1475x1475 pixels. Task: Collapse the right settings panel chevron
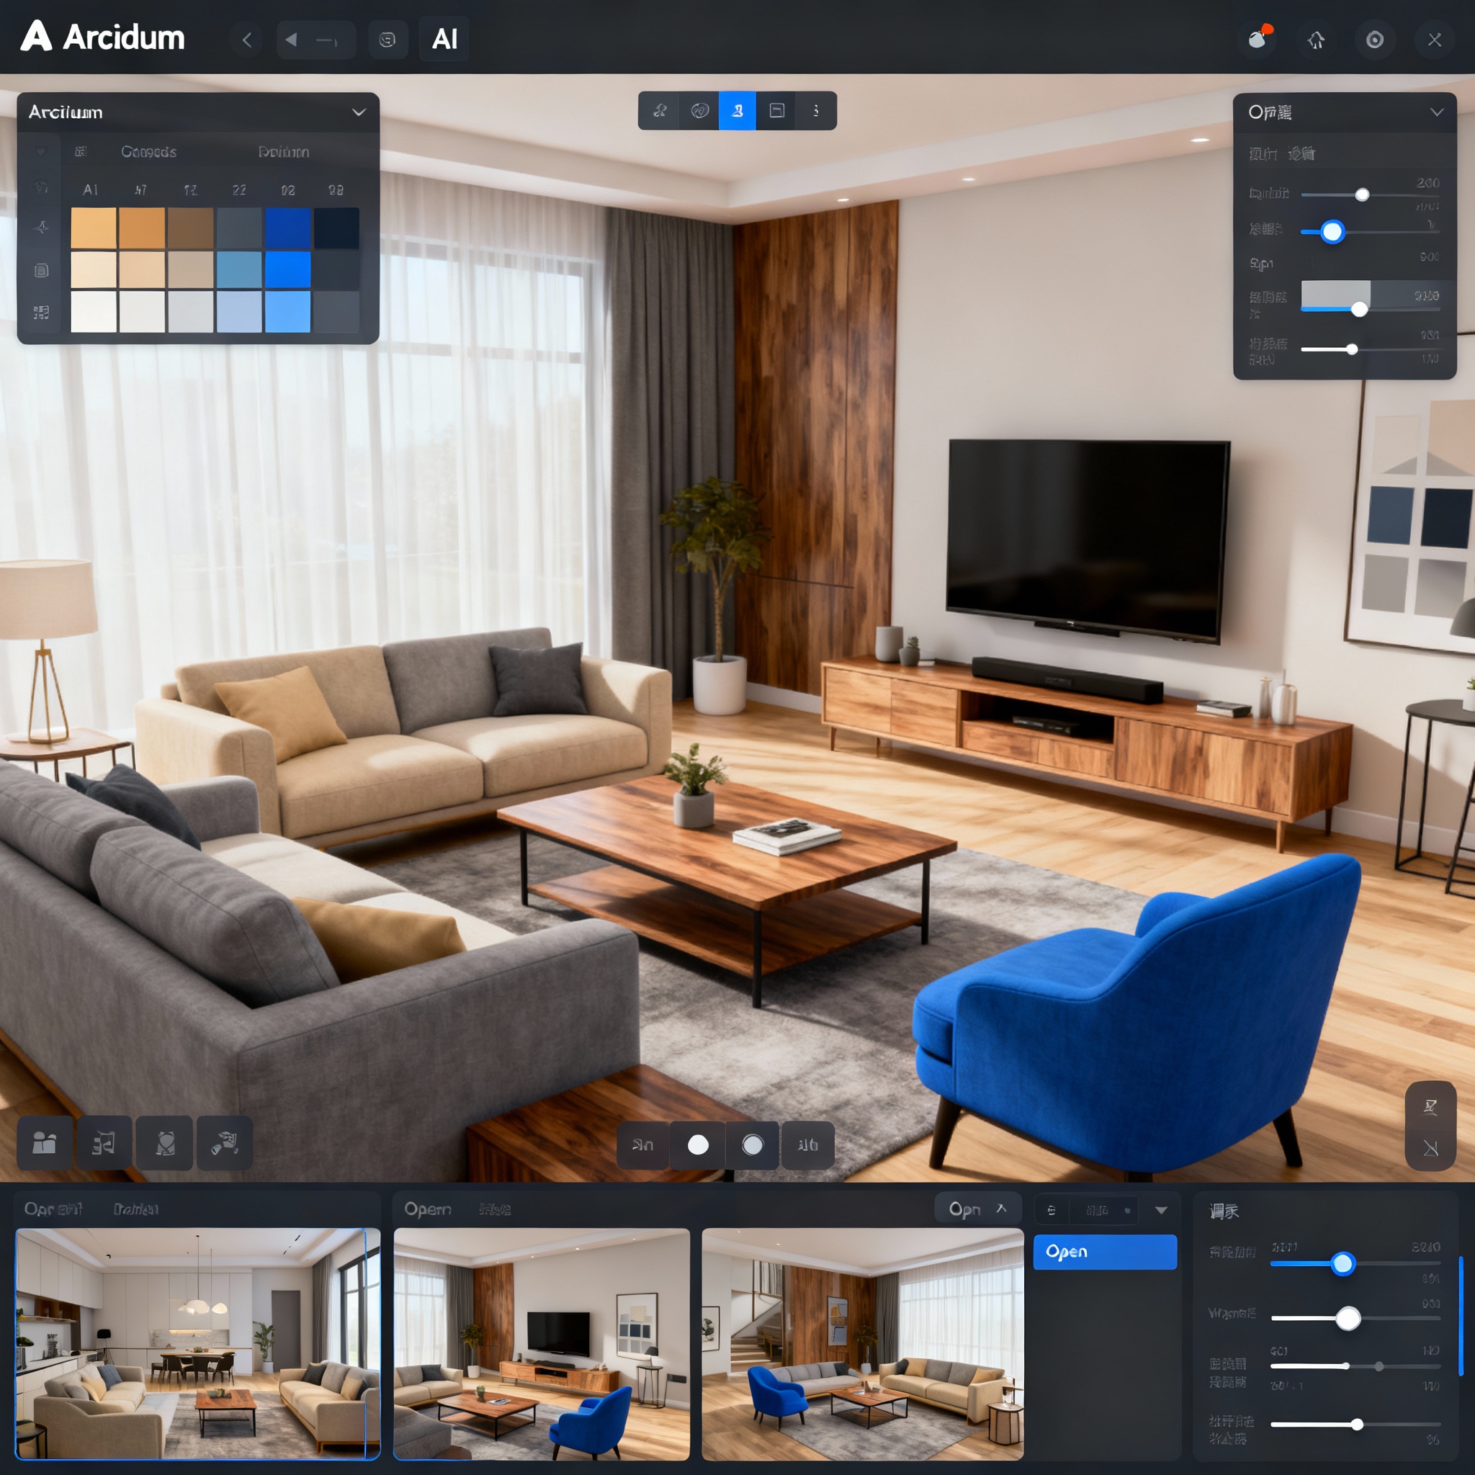tap(1436, 112)
